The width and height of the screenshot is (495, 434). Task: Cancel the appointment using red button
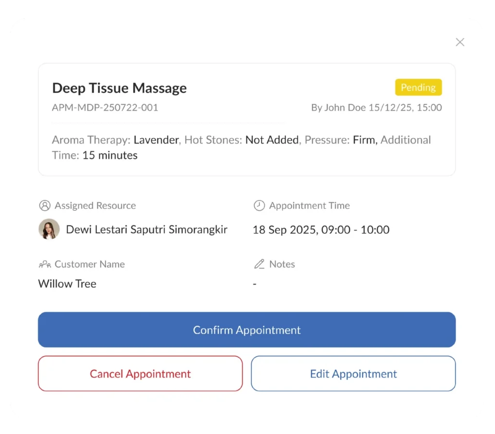[140, 374]
